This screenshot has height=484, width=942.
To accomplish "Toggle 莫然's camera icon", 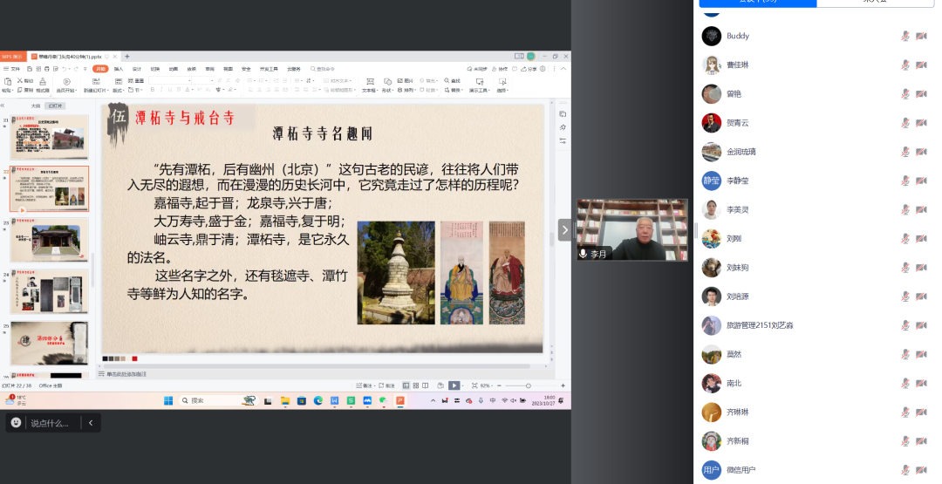I will (921, 354).
